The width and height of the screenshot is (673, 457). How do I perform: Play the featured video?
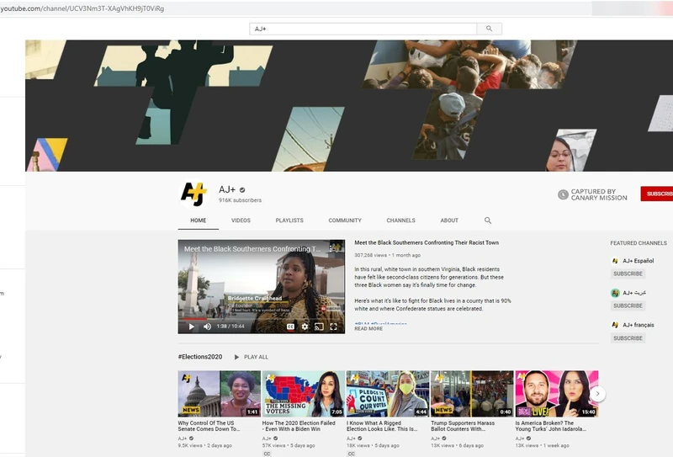point(191,327)
